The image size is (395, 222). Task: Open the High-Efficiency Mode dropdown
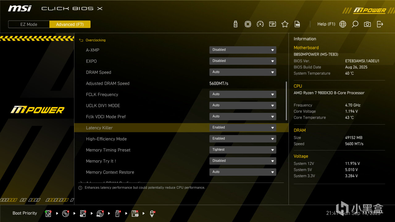pyautogui.click(x=243, y=139)
